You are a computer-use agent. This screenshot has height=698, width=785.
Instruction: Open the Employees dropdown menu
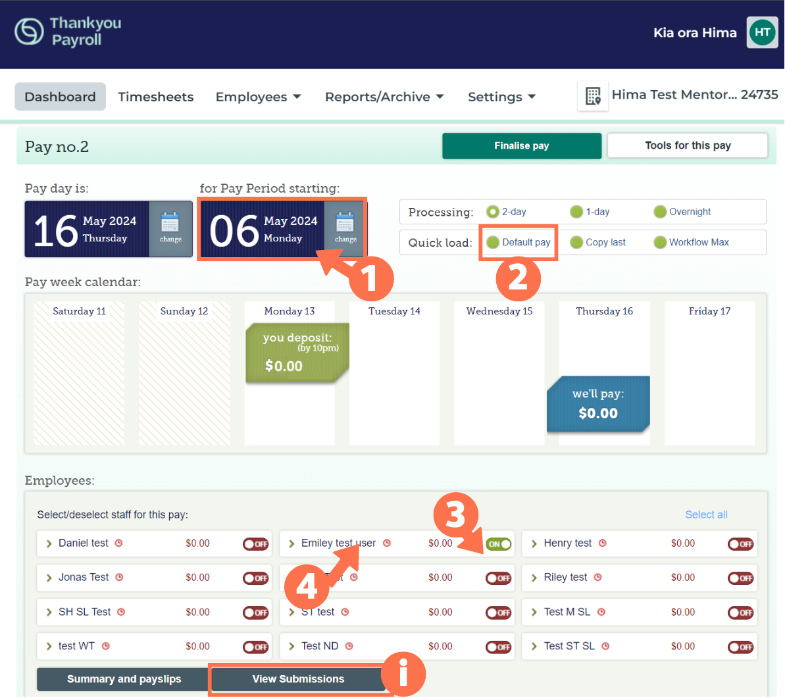258,97
